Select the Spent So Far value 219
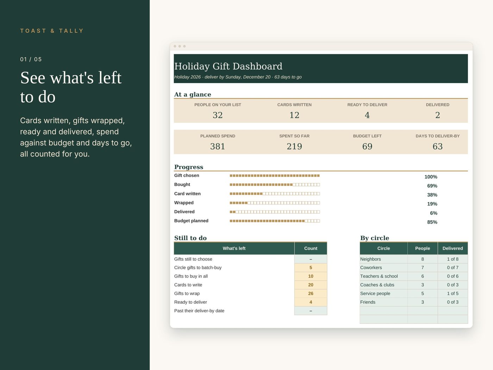 [294, 147]
